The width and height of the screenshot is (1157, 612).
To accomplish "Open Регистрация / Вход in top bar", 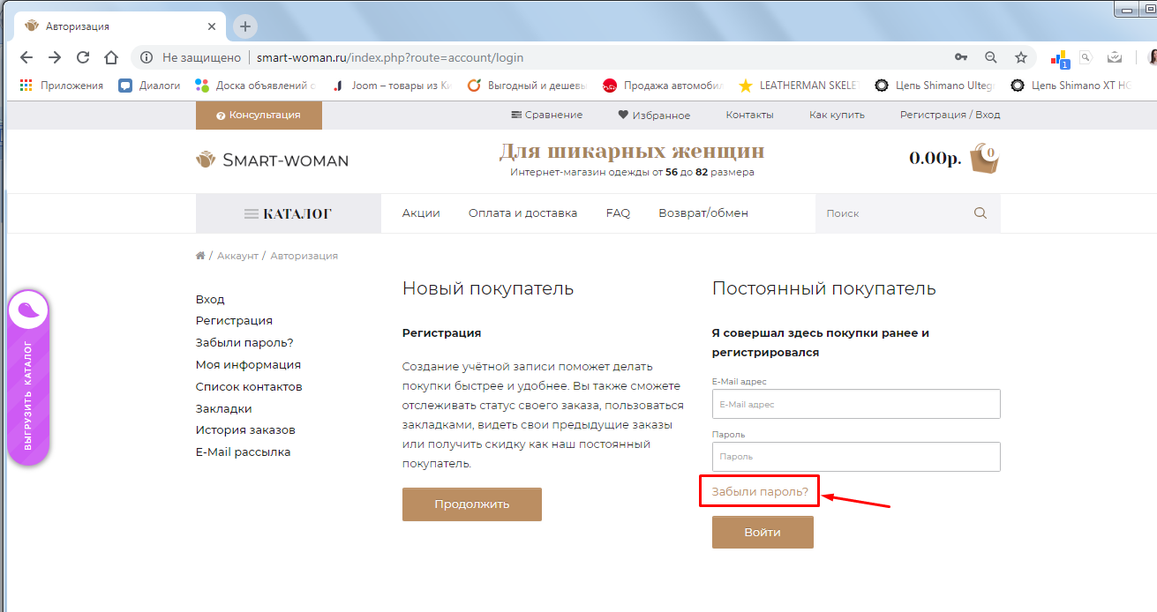I will coord(950,115).
